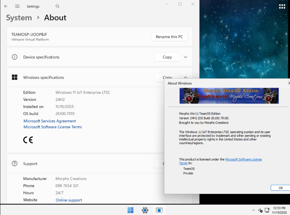Click the Settings search magnifier icon
The width and height of the screenshot is (290, 215).
point(58,6)
